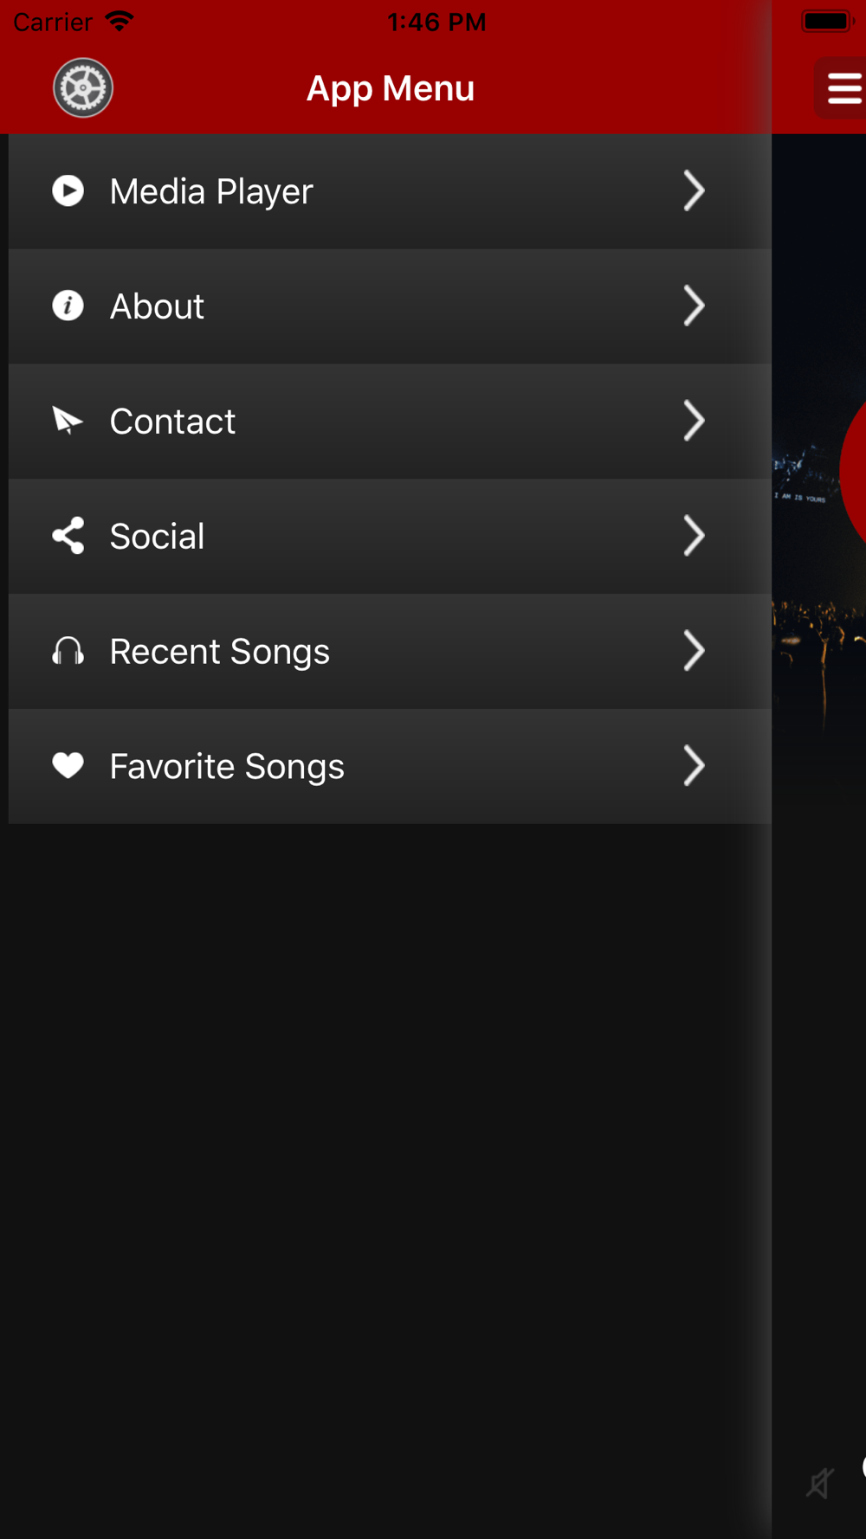Viewport: 866px width, 1539px height.
Task: Open settings via the gear icon
Action: coord(83,87)
